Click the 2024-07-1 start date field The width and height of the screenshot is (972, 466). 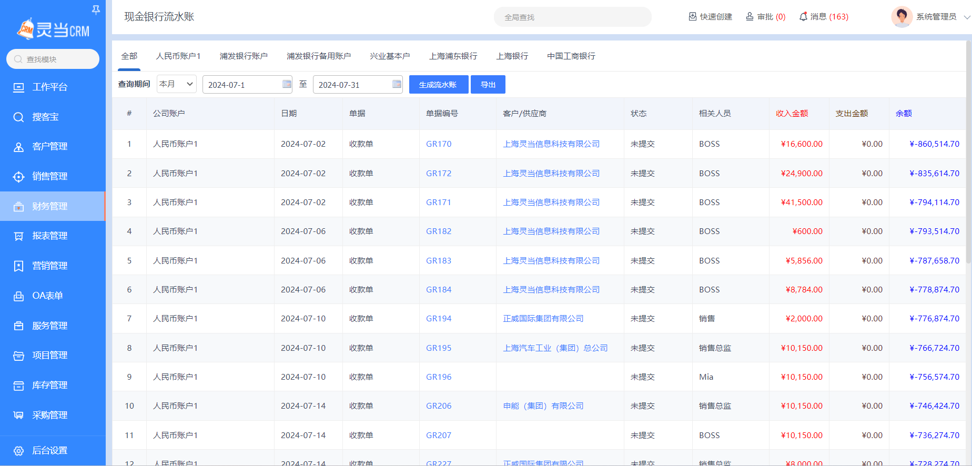click(247, 85)
